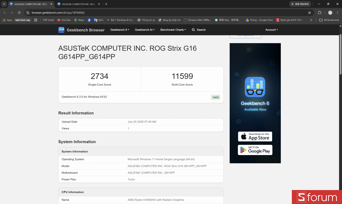Image resolution: width=342 pixels, height=204 pixels.
Task: Open the Facebook bookmark icon
Action: pos(89,20)
